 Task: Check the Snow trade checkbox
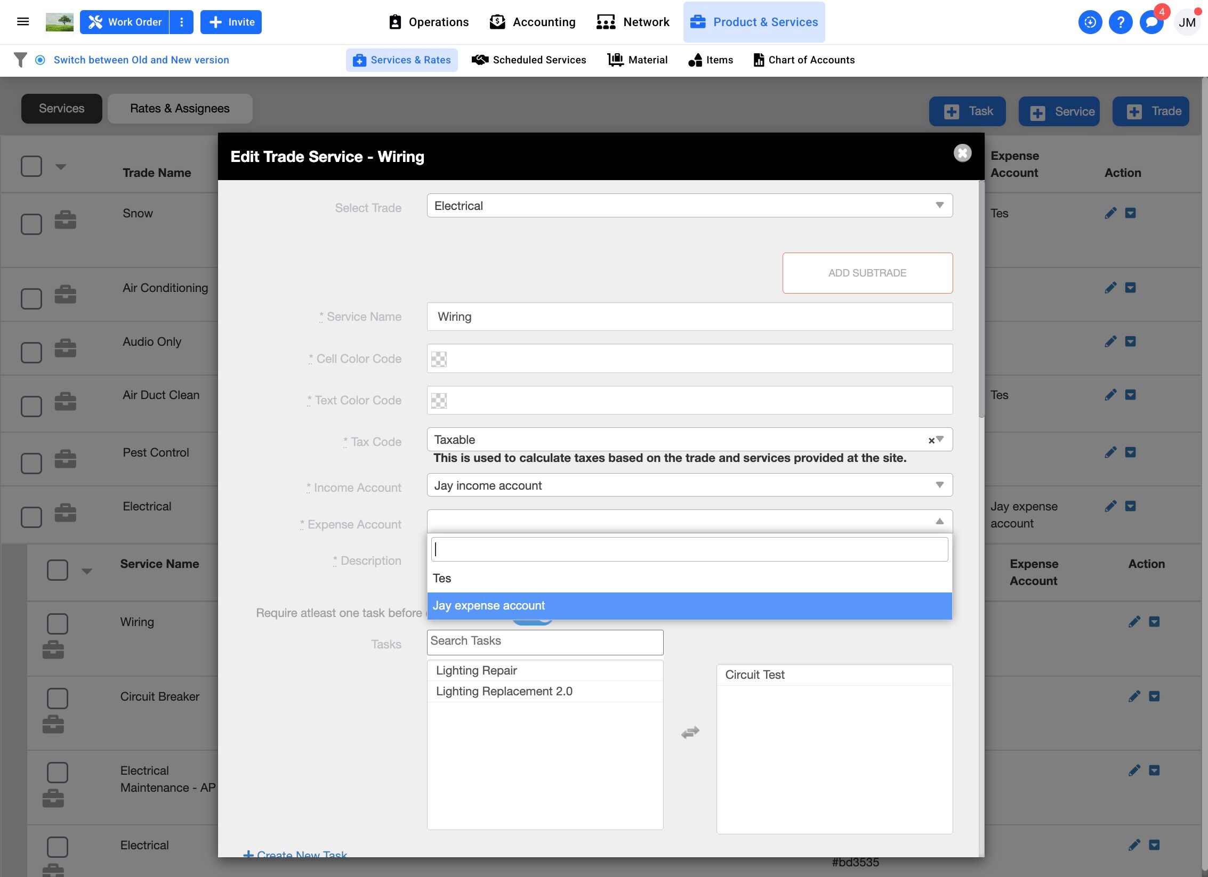[x=31, y=224]
